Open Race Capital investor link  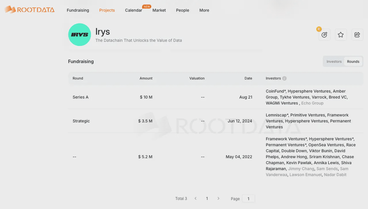tap(311, 148)
